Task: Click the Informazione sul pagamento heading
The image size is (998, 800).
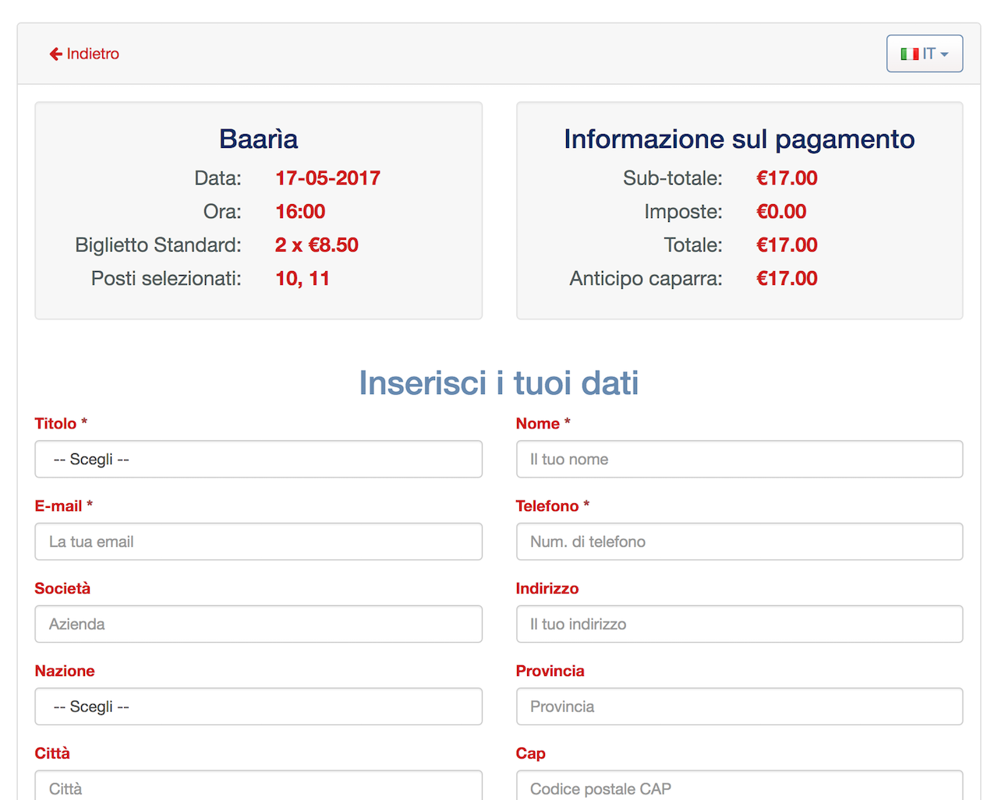Action: click(739, 139)
